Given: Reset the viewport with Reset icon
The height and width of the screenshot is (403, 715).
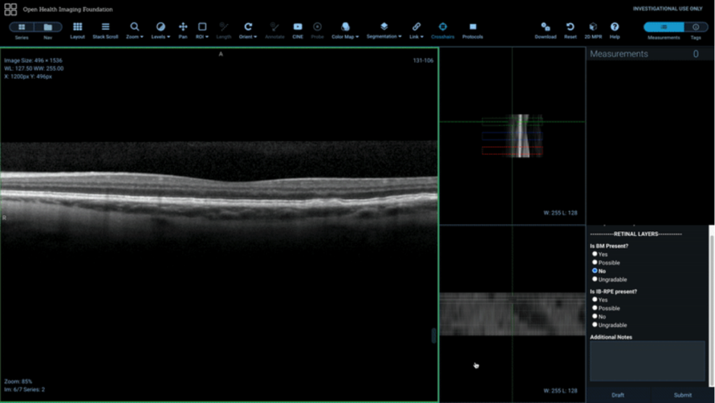Looking at the screenshot, I should [x=570, y=28].
